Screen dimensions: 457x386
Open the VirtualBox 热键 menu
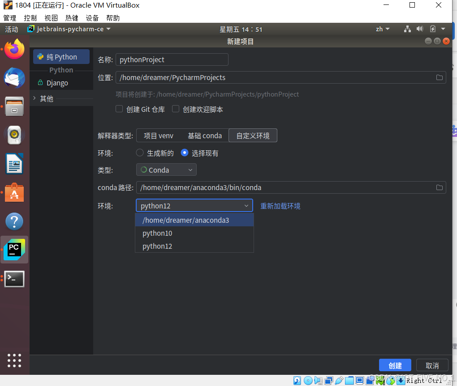tap(72, 18)
